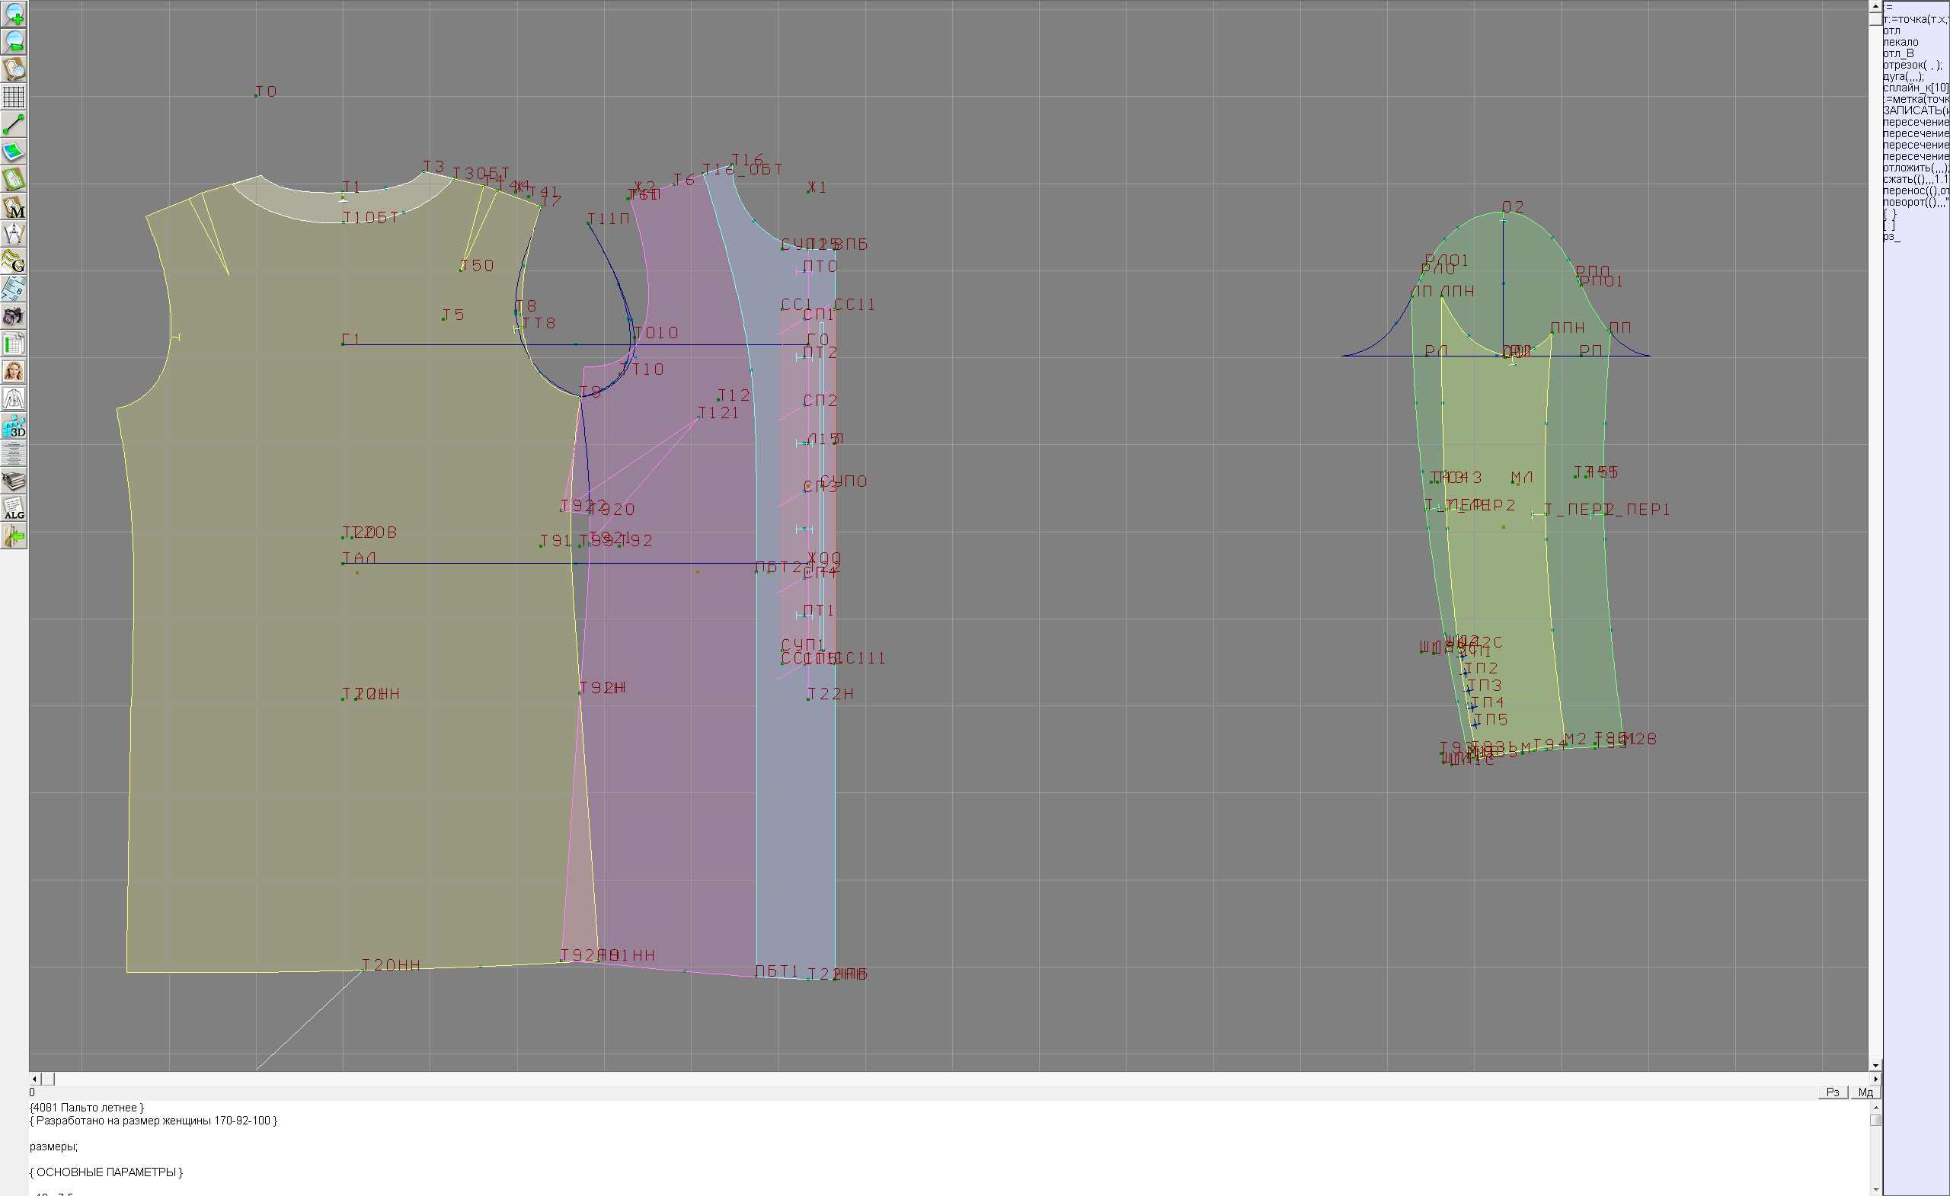Image resolution: width=1950 pixels, height=1196 pixels.
Task: Click the compass measurement tool icon
Action: pyautogui.click(x=14, y=235)
